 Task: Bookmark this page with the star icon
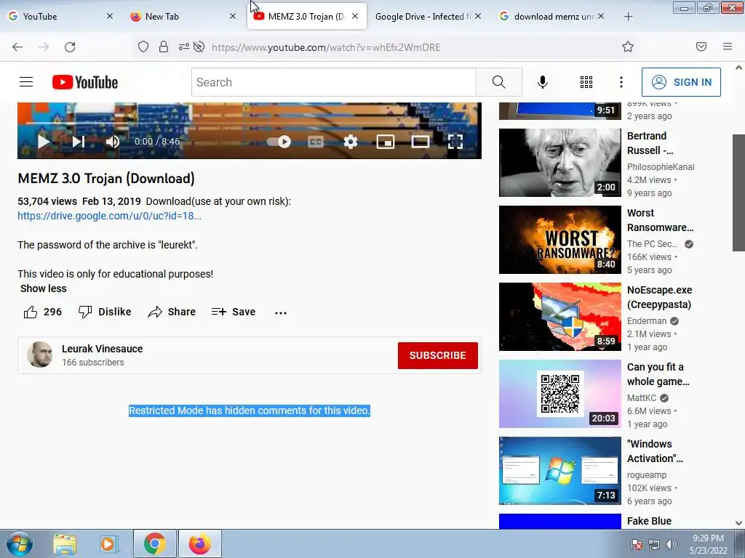click(x=628, y=46)
